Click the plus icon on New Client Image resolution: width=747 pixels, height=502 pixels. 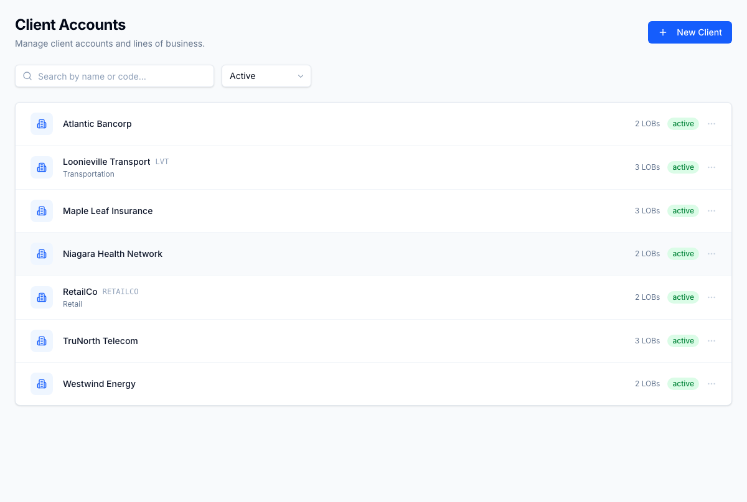click(663, 32)
